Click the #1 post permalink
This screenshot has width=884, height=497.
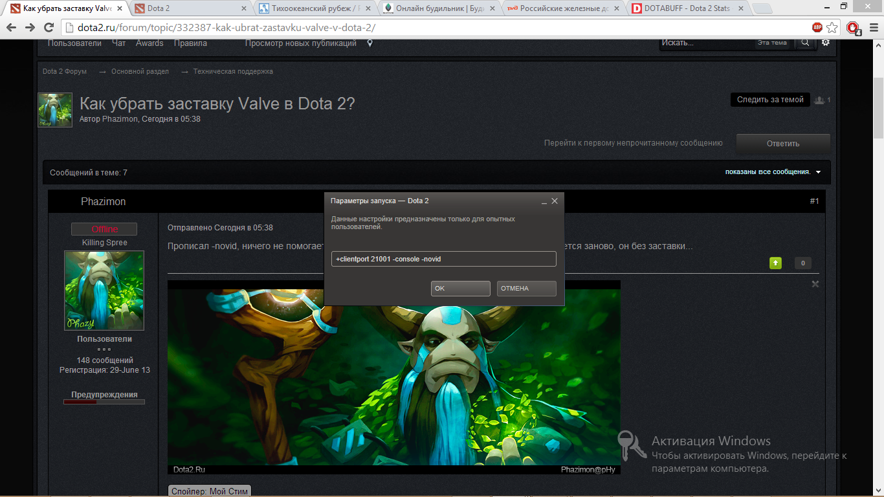(814, 201)
